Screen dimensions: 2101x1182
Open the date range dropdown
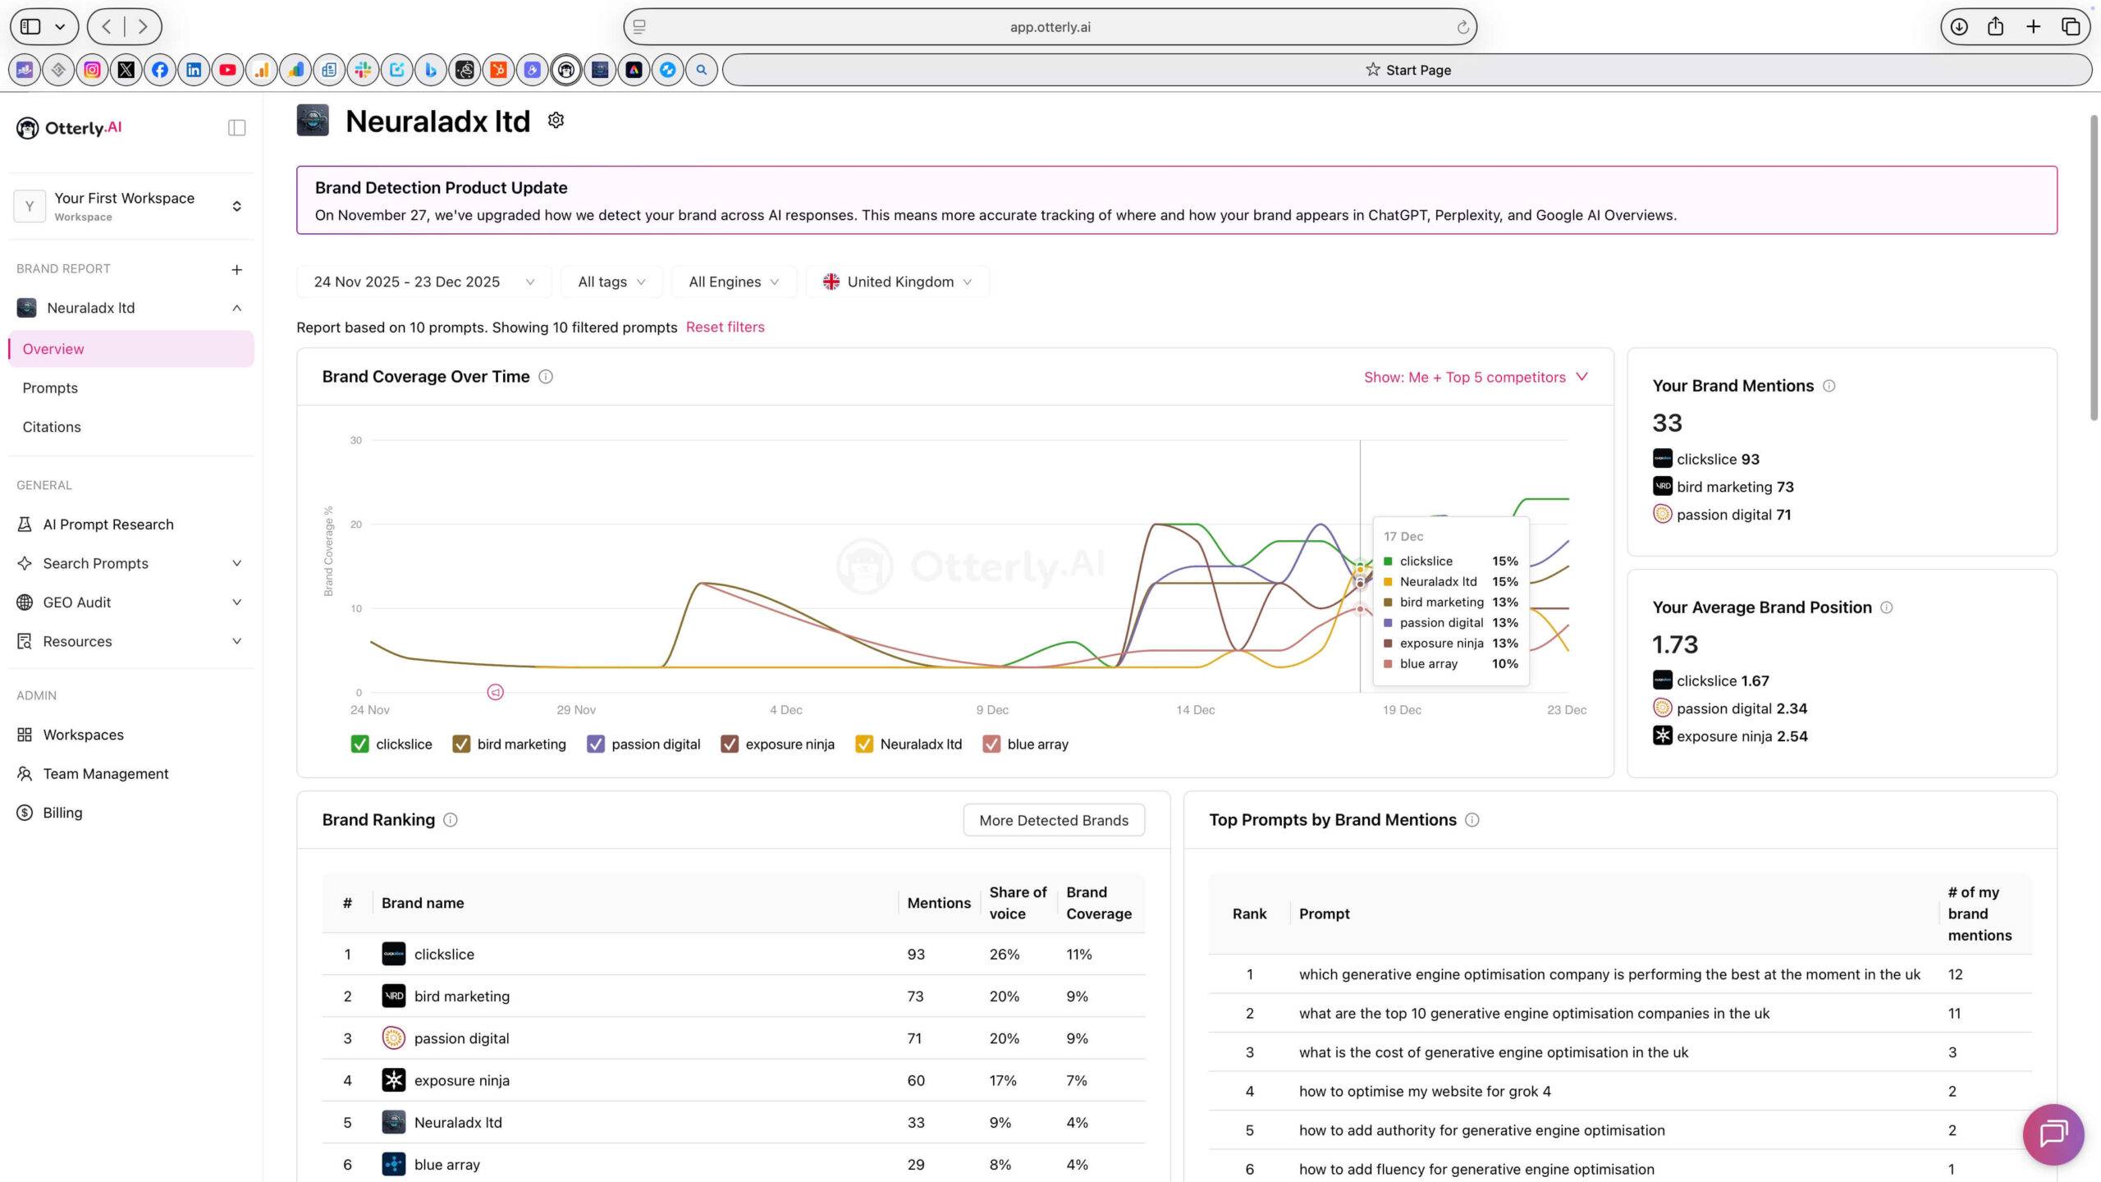[x=423, y=282]
